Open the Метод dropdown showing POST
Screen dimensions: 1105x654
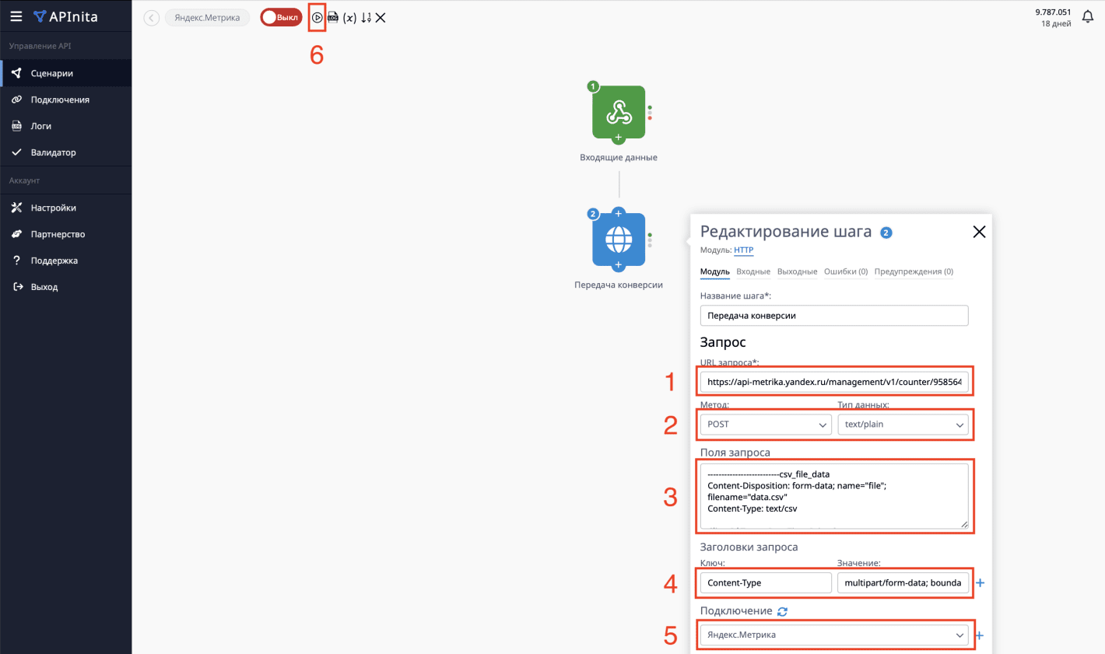click(x=766, y=425)
